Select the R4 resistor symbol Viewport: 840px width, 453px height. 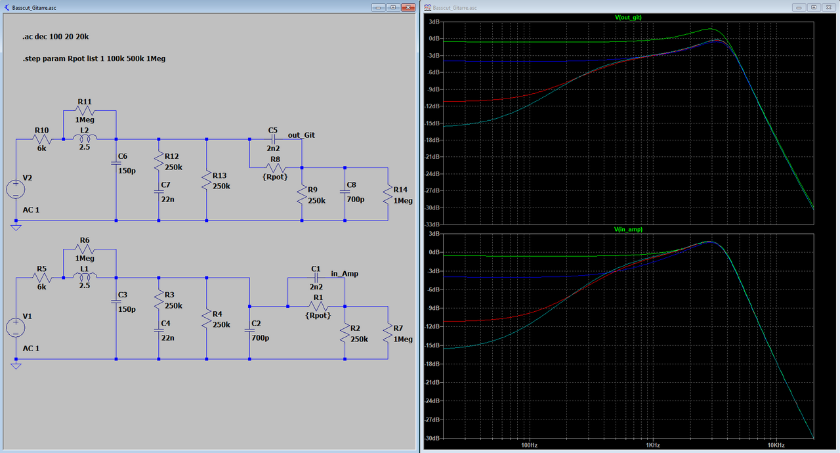click(207, 318)
